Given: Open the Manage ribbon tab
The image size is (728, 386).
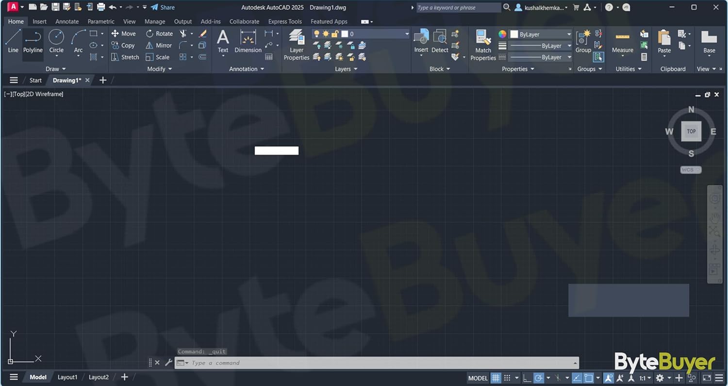Looking at the screenshot, I should 155,21.
